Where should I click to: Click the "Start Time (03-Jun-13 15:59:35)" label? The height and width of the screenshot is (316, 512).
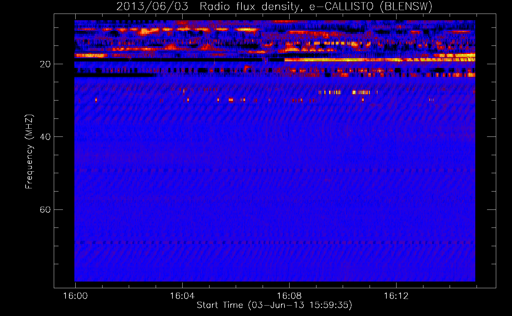click(274, 305)
